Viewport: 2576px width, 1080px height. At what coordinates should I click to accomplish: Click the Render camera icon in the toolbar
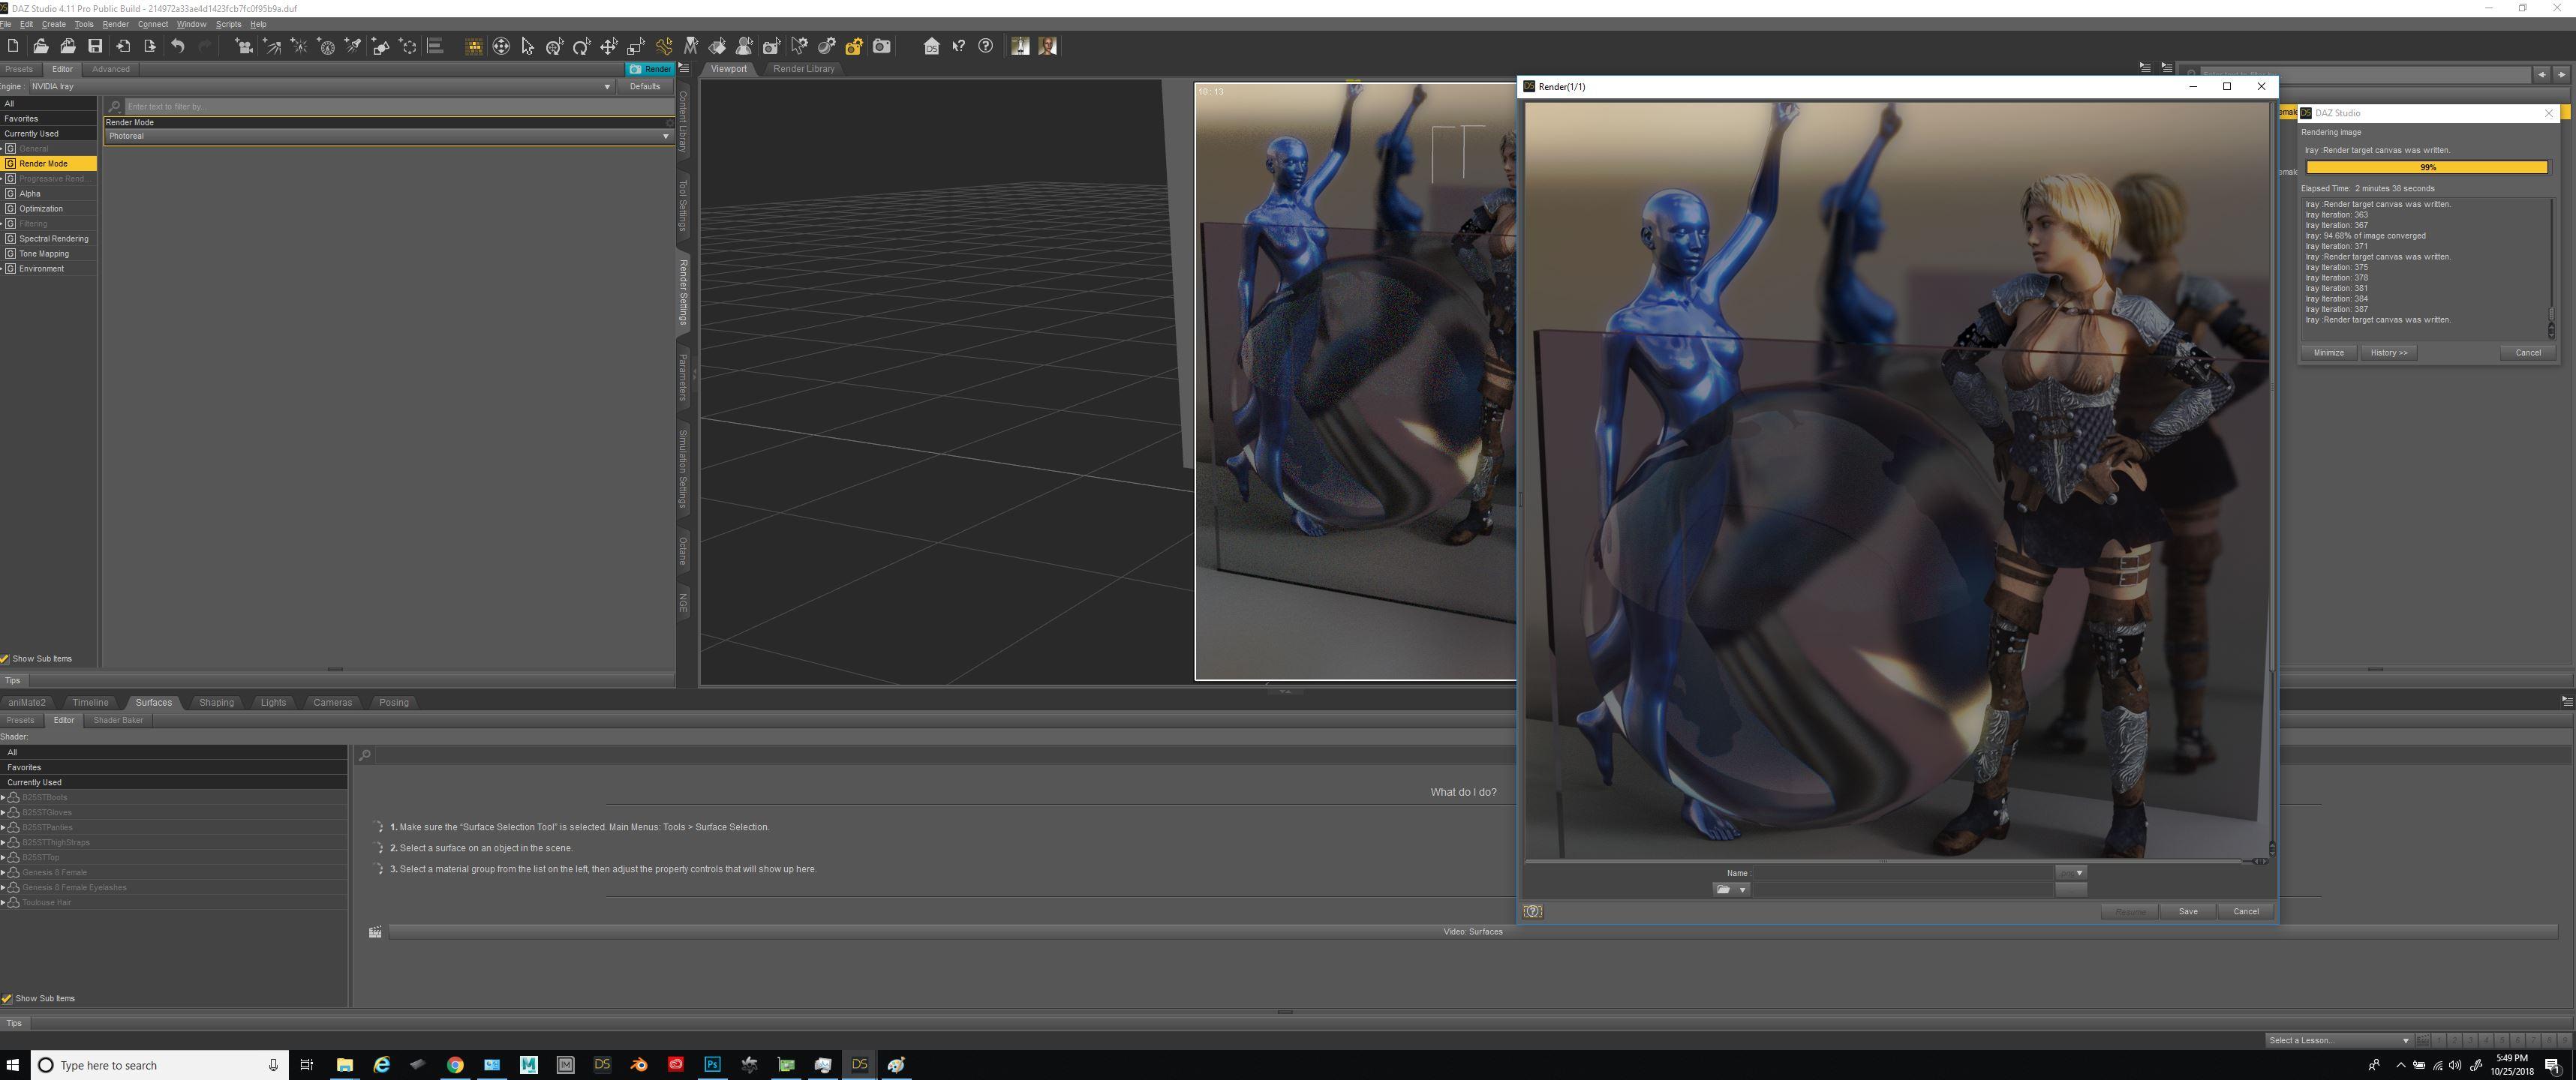click(881, 46)
